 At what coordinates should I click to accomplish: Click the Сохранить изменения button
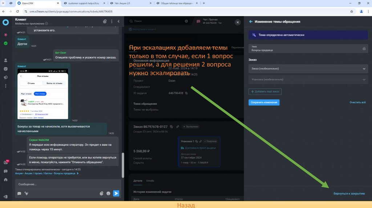(x=264, y=103)
